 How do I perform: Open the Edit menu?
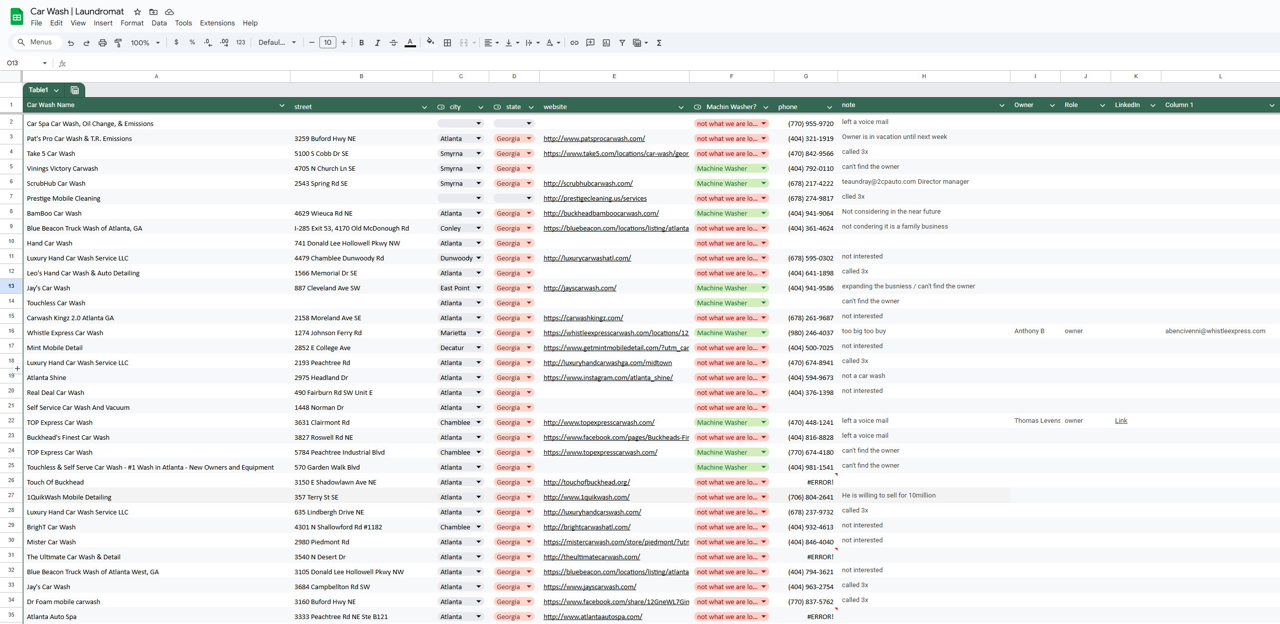click(56, 23)
